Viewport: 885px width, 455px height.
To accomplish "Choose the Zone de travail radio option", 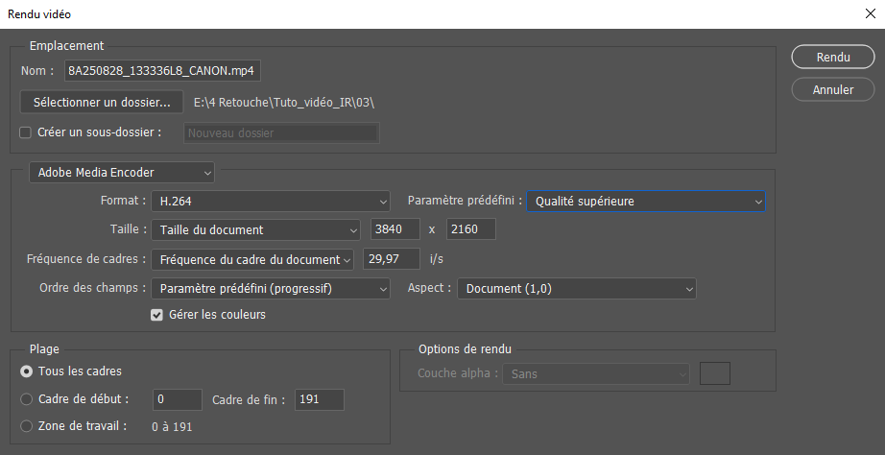I will [26, 426].
